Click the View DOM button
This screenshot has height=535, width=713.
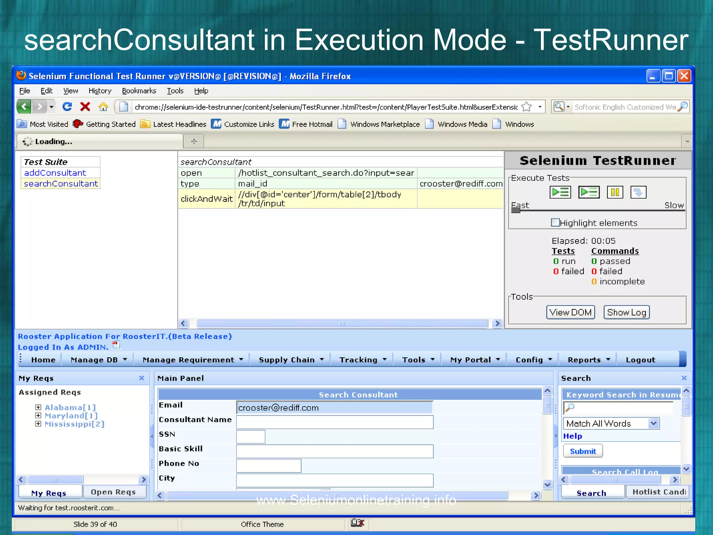pyautogui.click(x=571, y=312)
